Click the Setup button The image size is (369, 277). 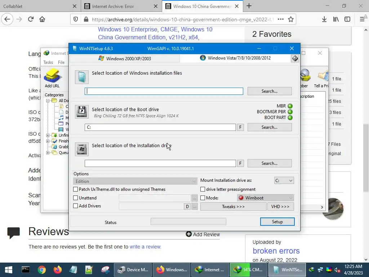coord(277,222)
